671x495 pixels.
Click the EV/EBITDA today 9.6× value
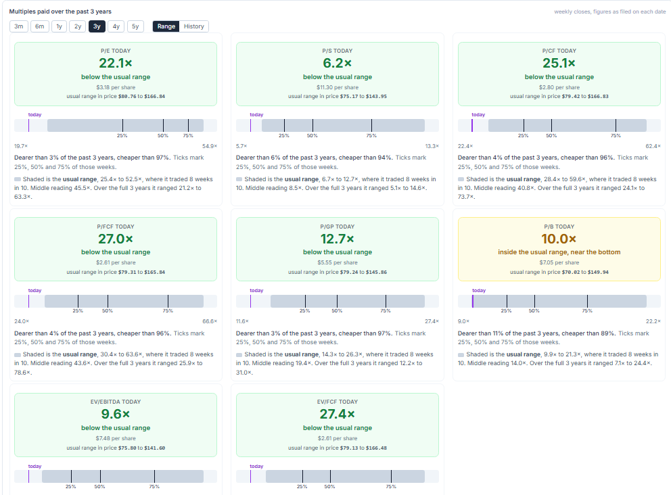116,414
